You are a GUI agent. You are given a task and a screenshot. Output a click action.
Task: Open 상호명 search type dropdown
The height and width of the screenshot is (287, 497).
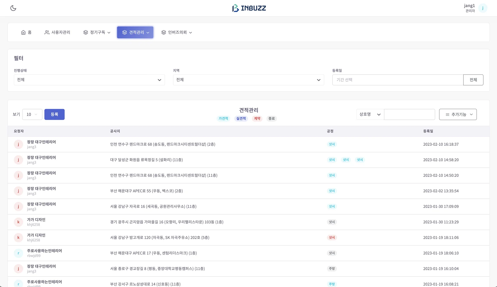pos(370,115)
